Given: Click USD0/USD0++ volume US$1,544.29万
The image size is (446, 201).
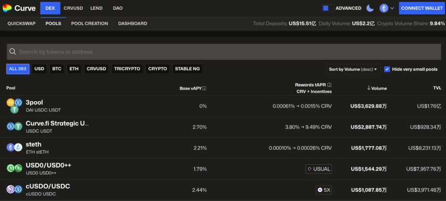Looking at the screenshot, I should 369,169.
